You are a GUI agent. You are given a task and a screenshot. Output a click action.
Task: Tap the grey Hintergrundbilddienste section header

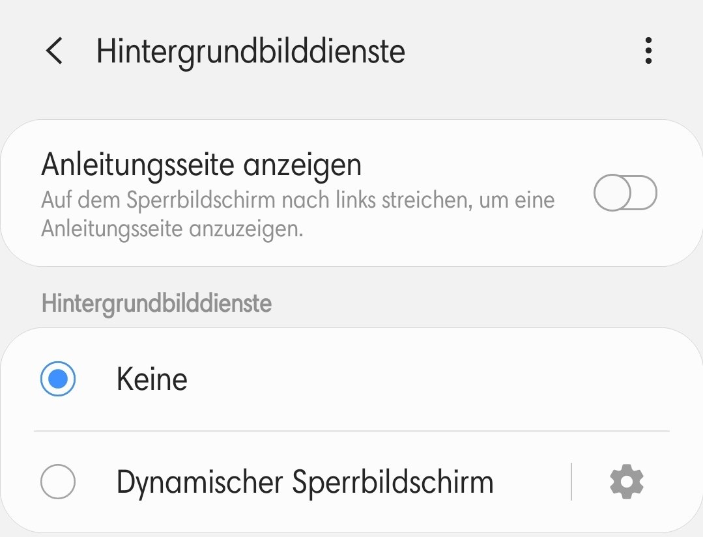(156, 304)
